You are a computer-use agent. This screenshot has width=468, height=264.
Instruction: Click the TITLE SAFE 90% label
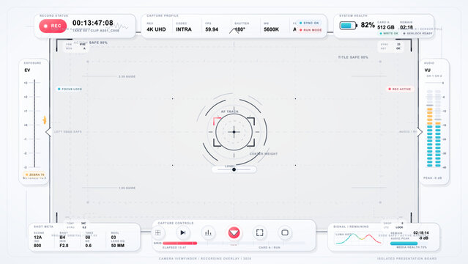[x=353, y=57]
